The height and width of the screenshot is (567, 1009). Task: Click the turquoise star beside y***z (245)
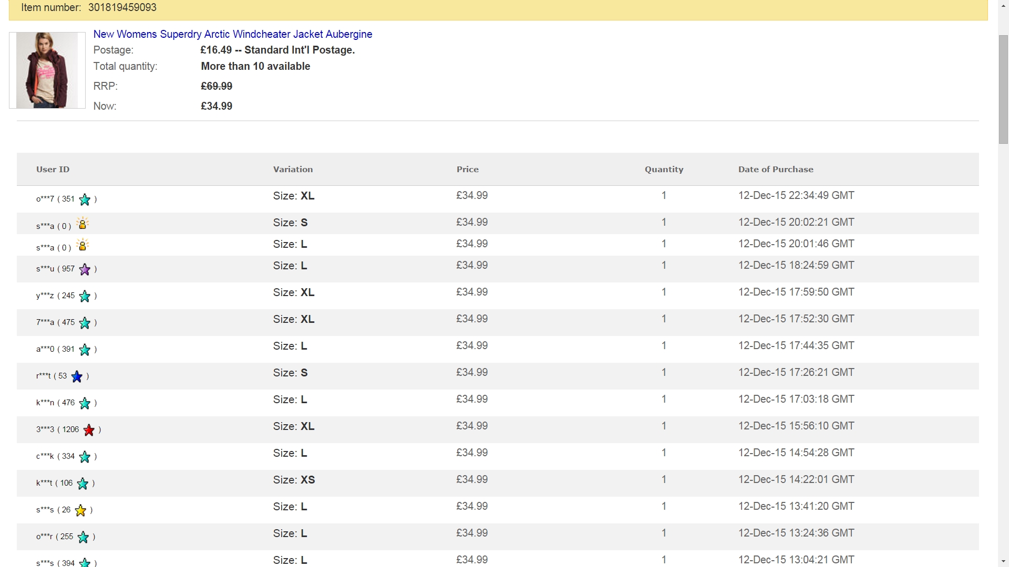pos(85,296)
